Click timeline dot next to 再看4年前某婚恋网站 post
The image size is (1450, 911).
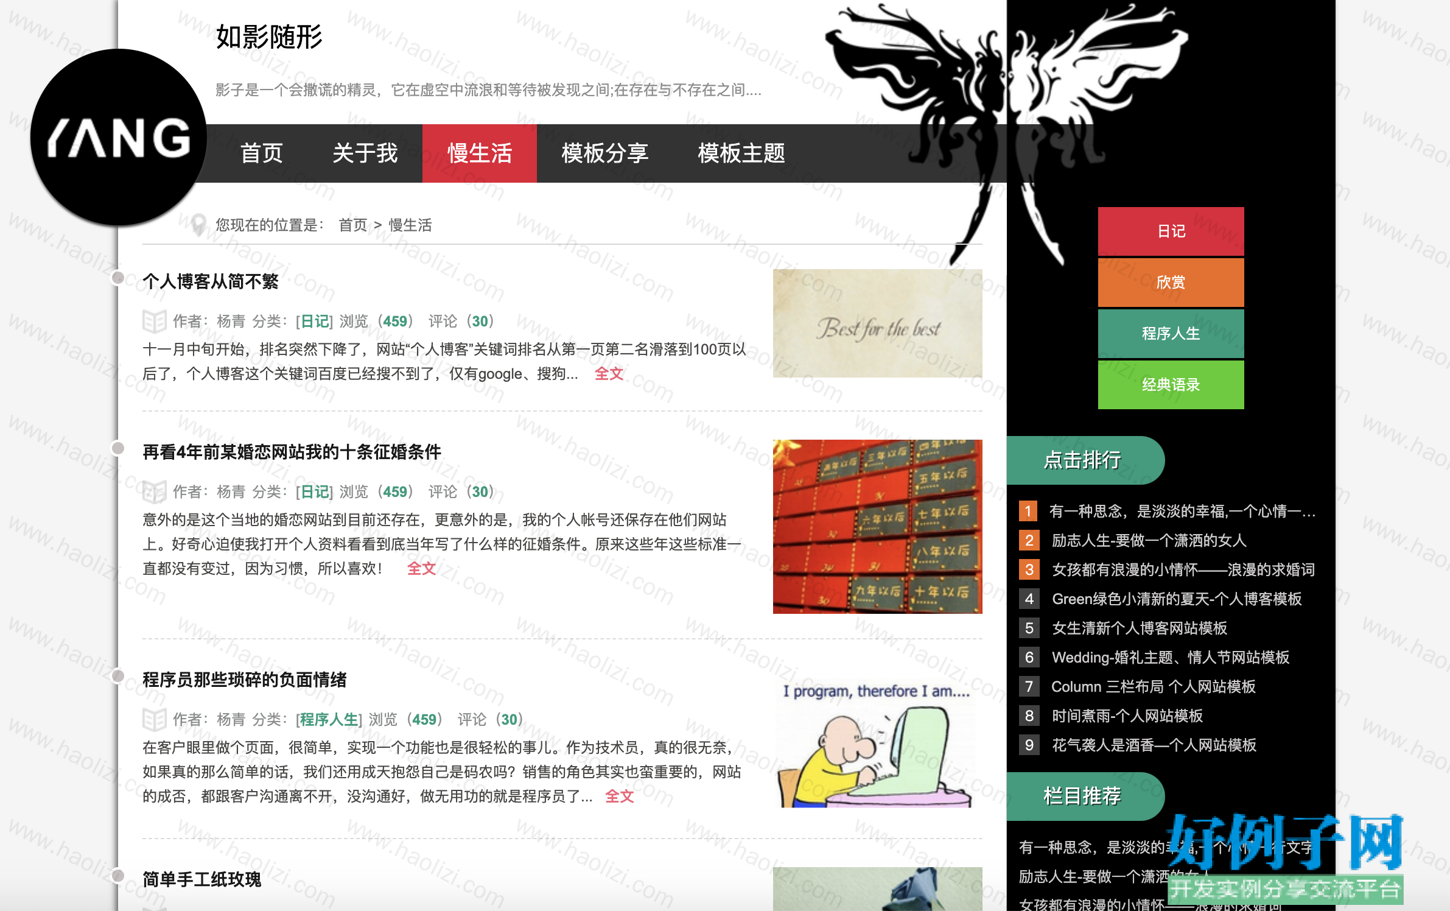click(x=118, y=449)
